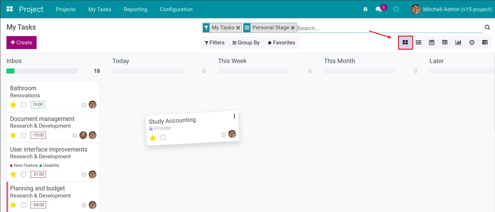
Task: Switch to Pivot table view
Action: 445,42
